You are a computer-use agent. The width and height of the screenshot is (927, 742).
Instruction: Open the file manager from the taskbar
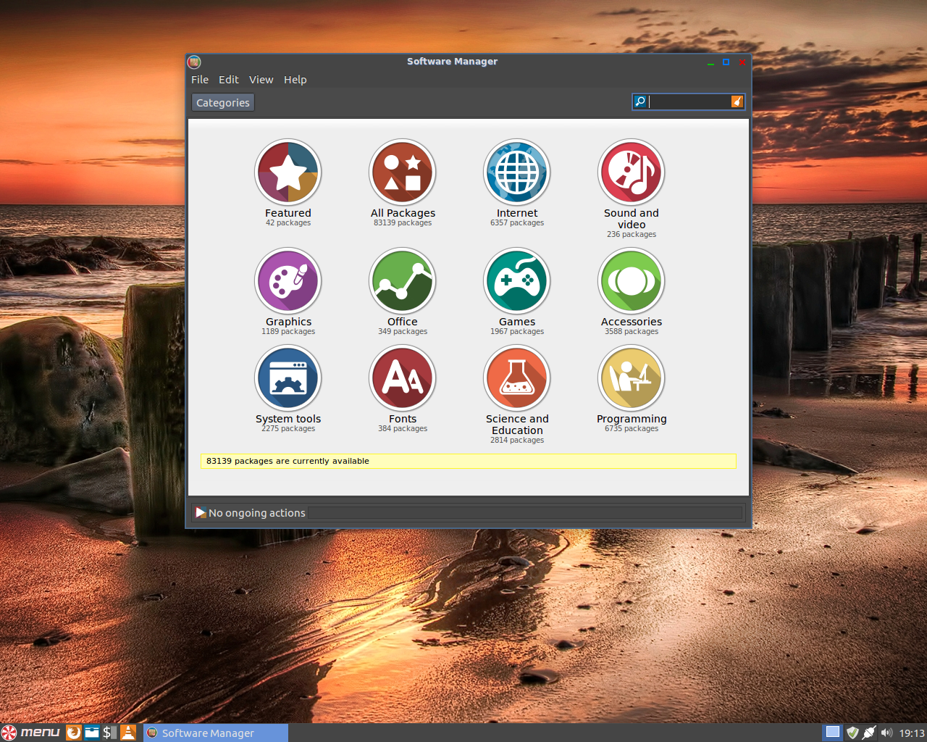(92, 733)
